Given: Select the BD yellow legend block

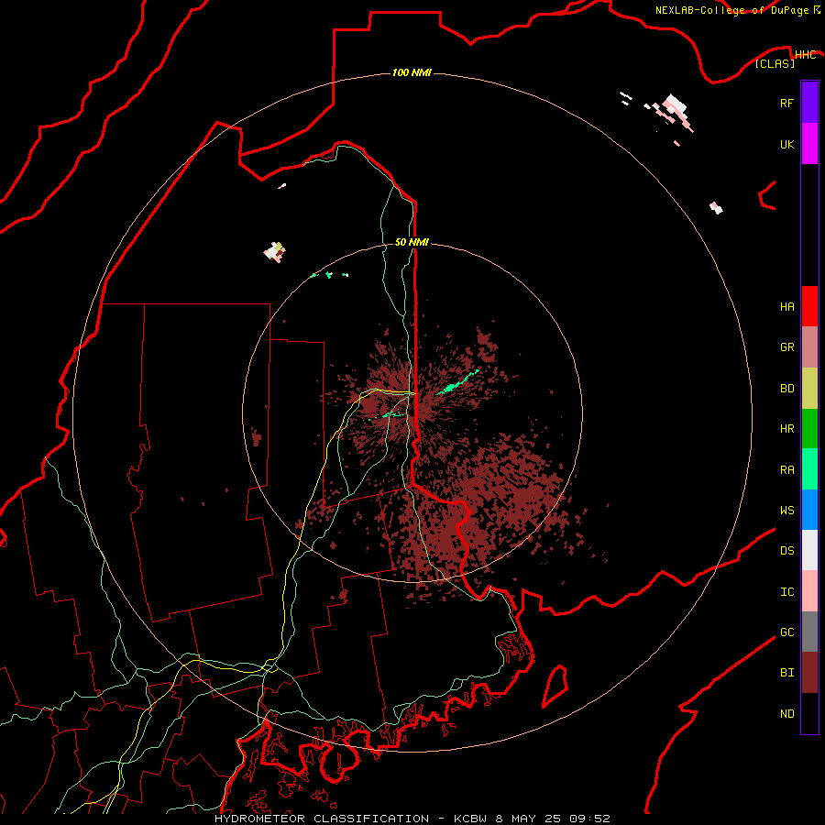Looking at the screenshot, I should (x=809, y=388).
